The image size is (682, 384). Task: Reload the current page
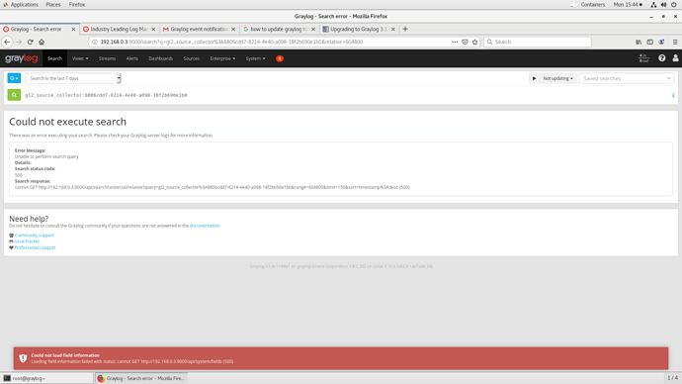(30, 42)
